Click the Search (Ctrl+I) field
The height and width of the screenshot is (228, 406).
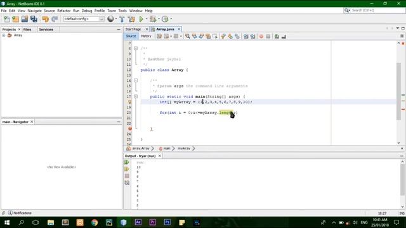tap(374, 10)
